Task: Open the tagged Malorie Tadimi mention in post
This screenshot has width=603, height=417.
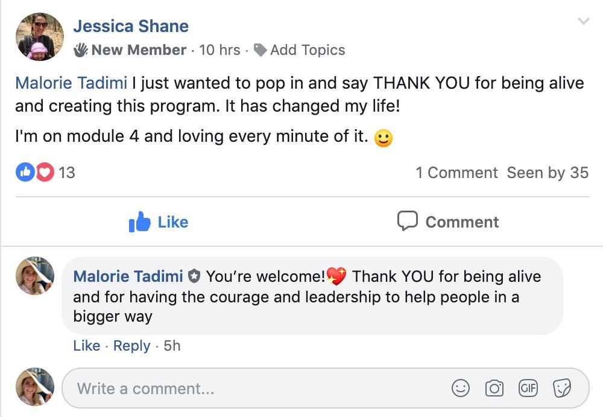Action: (71, 83)
